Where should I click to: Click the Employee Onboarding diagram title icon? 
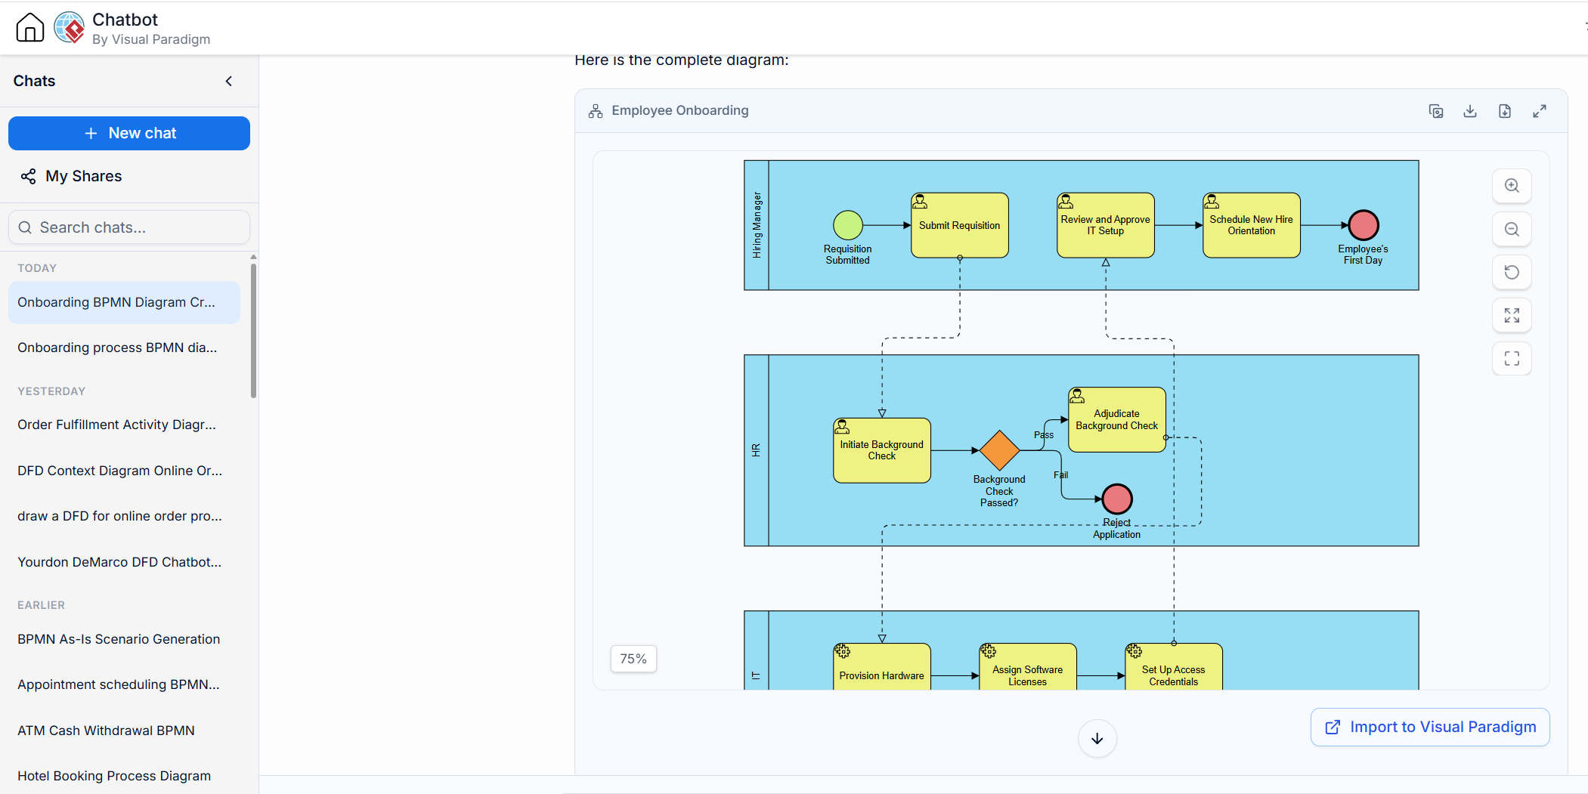596,111
